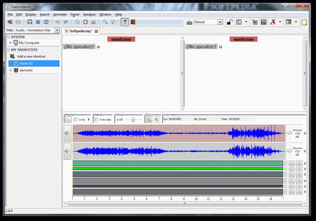316x221 pixels.
Task: Enable the Loop checkbox
Action: [75, 119]
